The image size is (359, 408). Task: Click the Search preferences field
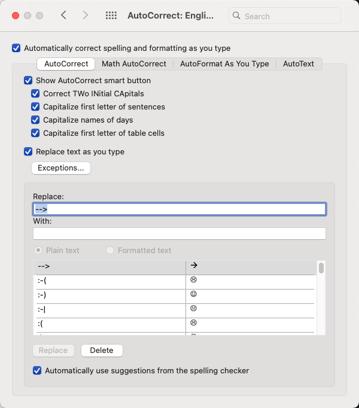pos(285,16)
